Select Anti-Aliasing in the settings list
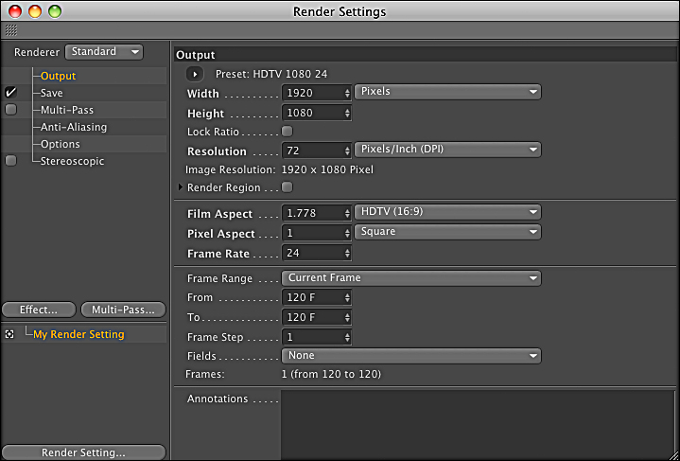This screenshot has height=461, width=680. click(74, 127)
